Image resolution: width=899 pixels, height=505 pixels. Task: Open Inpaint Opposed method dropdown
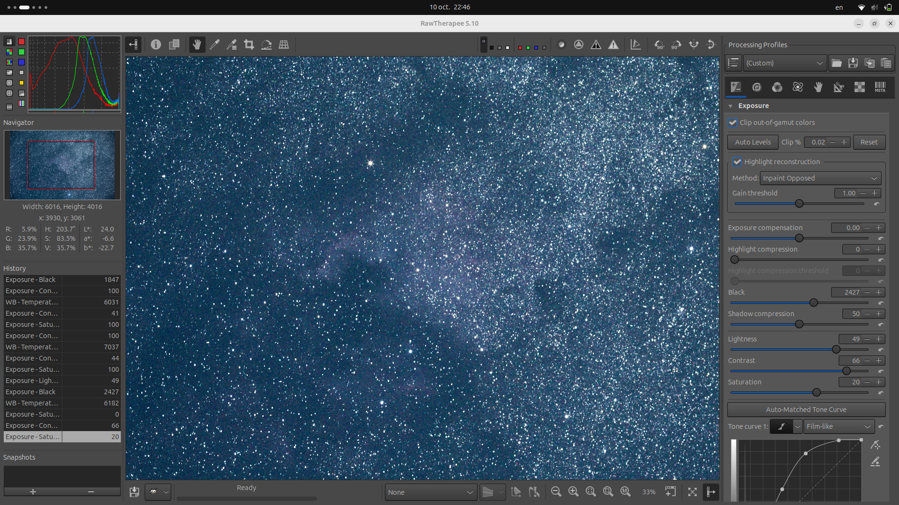[x=820, y=178]
